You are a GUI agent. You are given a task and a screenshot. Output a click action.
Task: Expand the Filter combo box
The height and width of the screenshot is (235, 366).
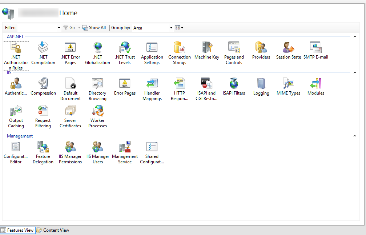click(x=58, y=28)
